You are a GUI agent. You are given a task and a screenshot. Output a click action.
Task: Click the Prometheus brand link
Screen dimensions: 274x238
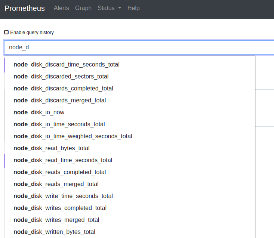click(25, 8)
